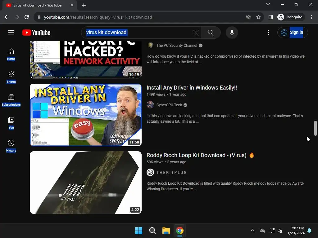The width and height of the screenshot is (318, 238).
Task: Click the browser address bar URL
Action: pyautogui.click(x=98, y=17)
